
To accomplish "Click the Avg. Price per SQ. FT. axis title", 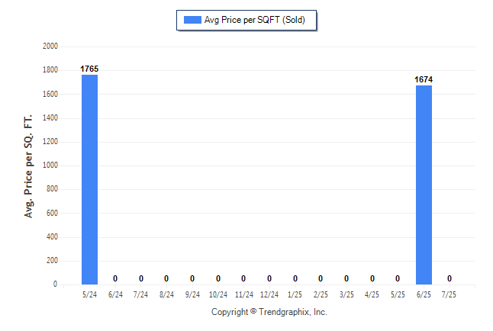I will coord(28,166).
